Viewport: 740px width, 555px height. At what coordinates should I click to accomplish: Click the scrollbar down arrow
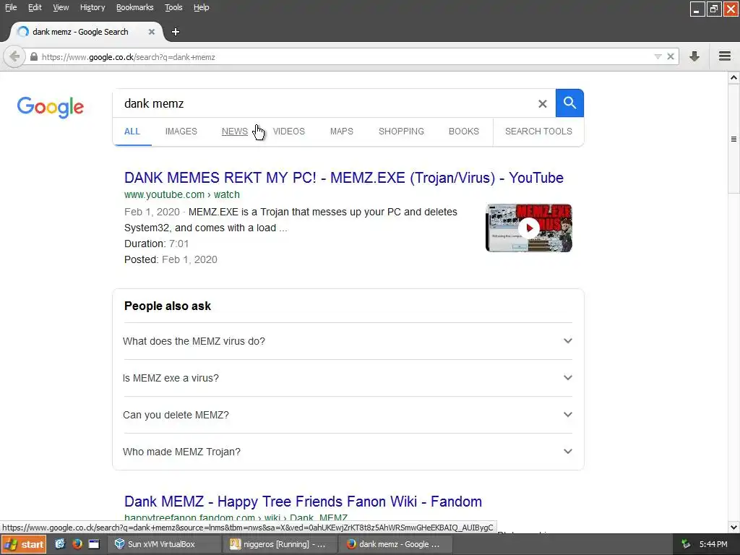734,527
